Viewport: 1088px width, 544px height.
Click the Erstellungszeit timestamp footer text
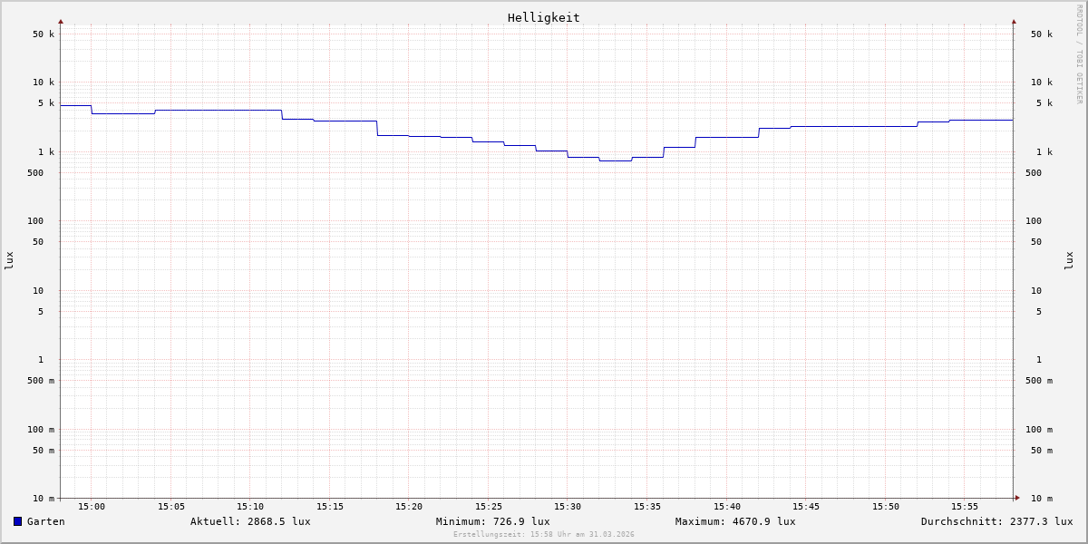[x=544, y=535]
